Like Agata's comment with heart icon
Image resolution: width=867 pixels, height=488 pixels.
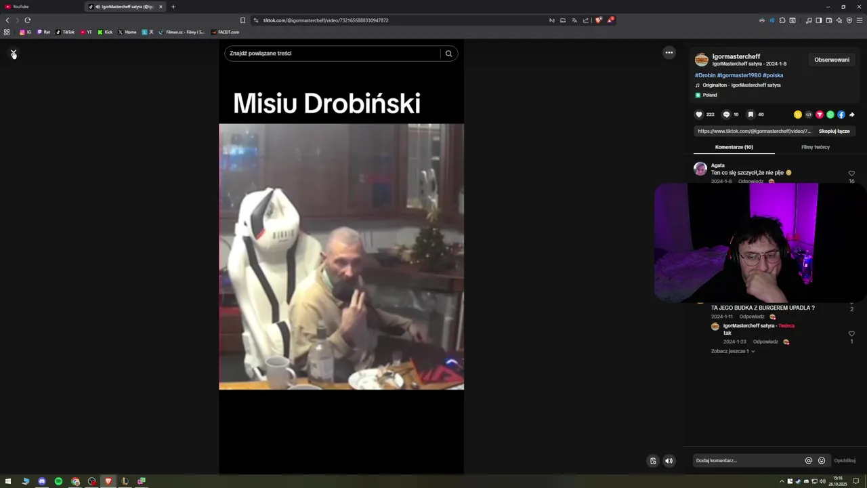851,174
